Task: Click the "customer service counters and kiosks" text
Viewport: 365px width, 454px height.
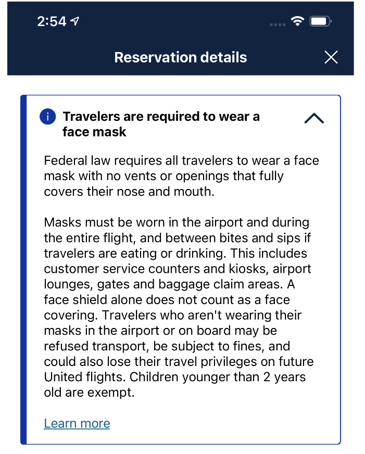Action: point(177,269)
